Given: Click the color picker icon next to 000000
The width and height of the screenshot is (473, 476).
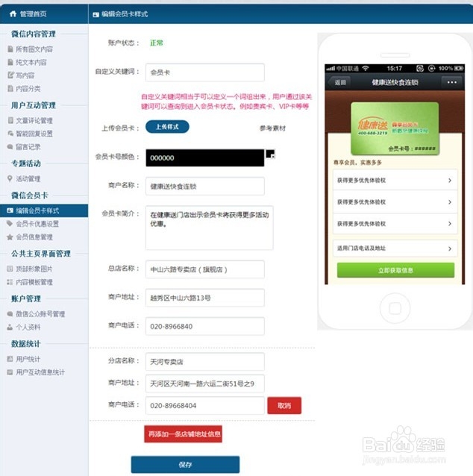Looking at the screenshot, I should 270,154.
